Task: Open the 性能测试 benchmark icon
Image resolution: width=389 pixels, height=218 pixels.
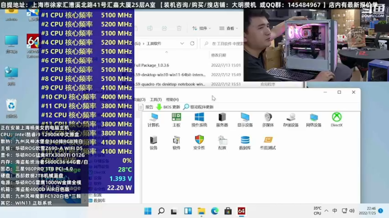Action: click(268, 142)
